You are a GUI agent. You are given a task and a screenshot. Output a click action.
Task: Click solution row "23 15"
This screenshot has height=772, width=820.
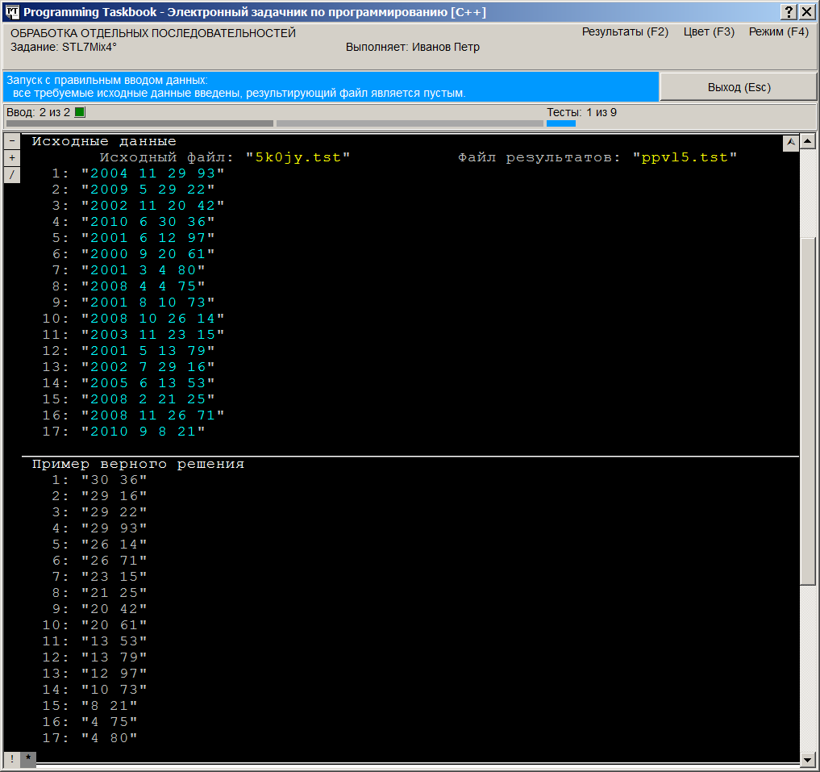point(114,577)
